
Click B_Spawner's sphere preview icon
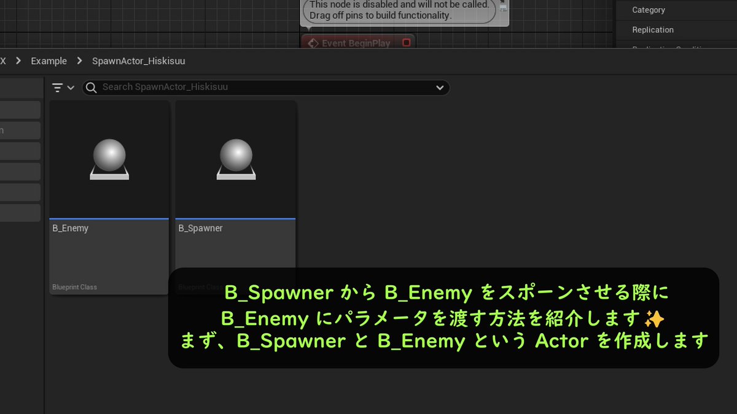pyautogui.click(x=235, y=155)
